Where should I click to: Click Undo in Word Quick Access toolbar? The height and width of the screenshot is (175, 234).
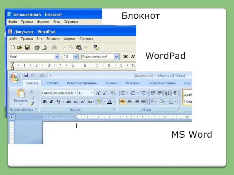pyautogui.click(x=32, y=75)
